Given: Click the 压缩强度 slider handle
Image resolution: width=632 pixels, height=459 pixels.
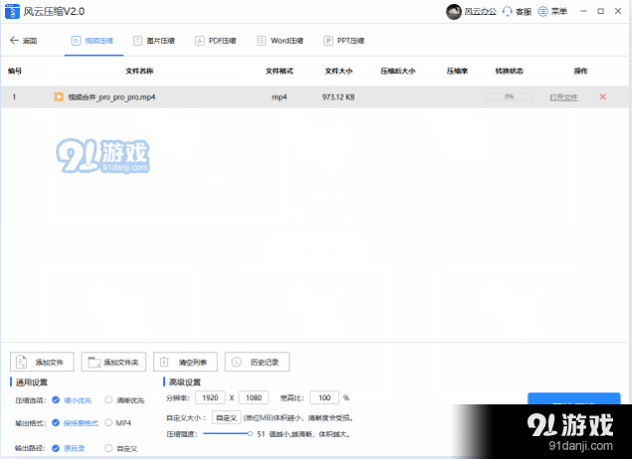Looking at the screenshot, I should click(250, 434).
